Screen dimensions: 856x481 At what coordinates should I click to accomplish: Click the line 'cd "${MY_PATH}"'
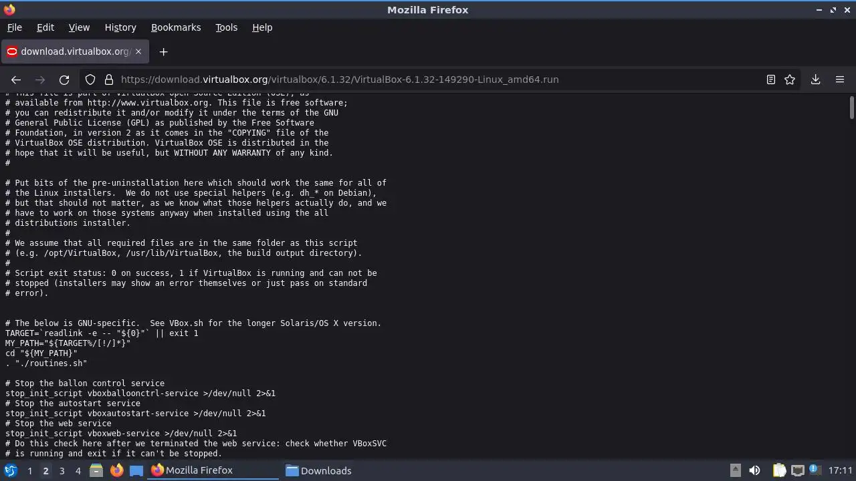tap(41, 353)
